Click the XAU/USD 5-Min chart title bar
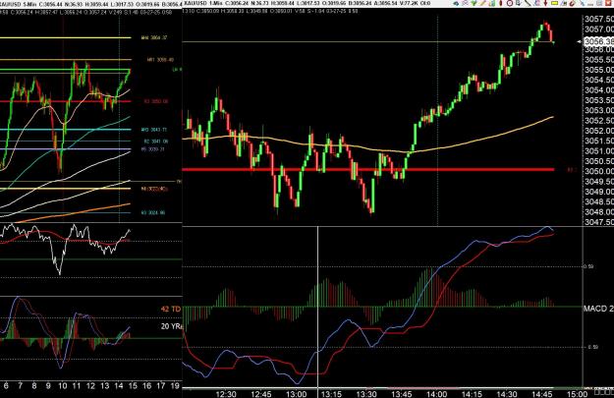 point(90,4)
